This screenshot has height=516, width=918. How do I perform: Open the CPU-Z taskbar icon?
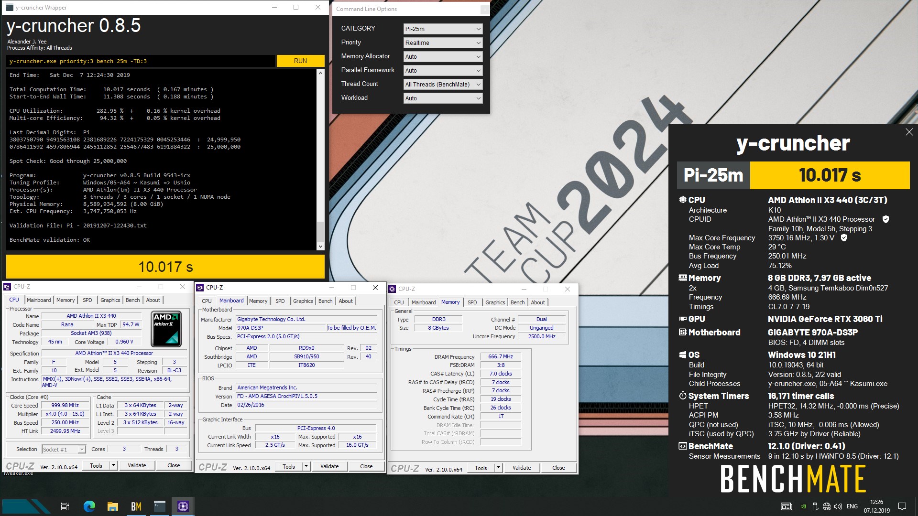(183, 506)
